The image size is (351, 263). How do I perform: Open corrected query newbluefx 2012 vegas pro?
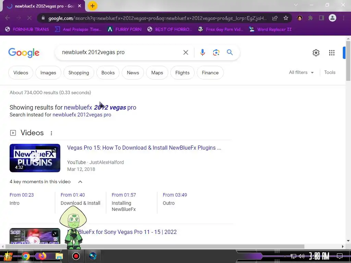(100, 107)
